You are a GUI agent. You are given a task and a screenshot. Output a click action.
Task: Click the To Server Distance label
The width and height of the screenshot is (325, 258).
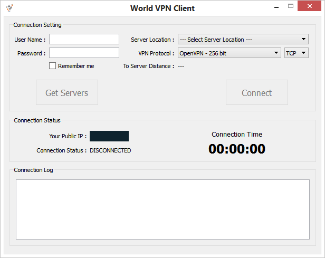click(x=149, y=66)
